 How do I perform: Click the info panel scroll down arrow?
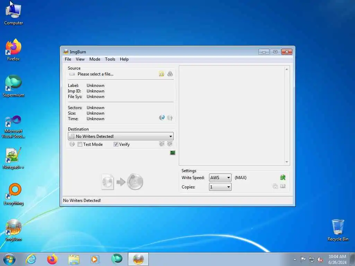pos(287,162)
